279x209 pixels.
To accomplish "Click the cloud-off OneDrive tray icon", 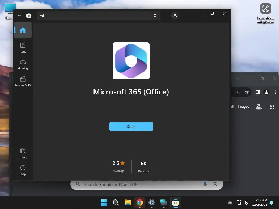I will [x=230, y=202].
